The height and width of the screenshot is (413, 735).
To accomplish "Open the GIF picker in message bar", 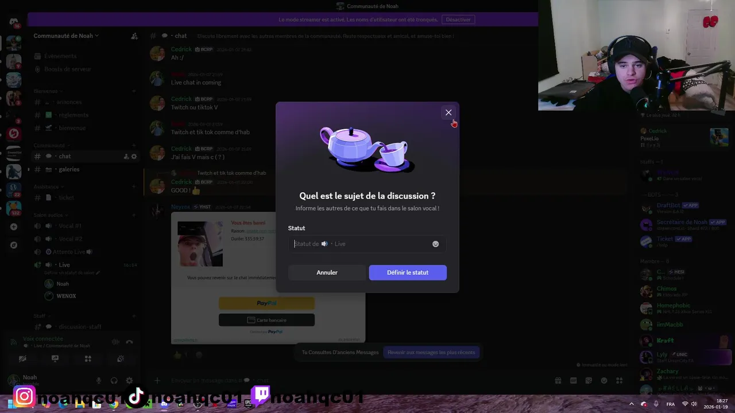I will (573, 380).
